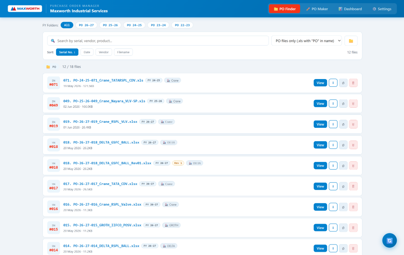404x255 pixels.
Task: Download the PO-26-27-015 GROTH IIFCO POSV file
Action: pos(333,228)
